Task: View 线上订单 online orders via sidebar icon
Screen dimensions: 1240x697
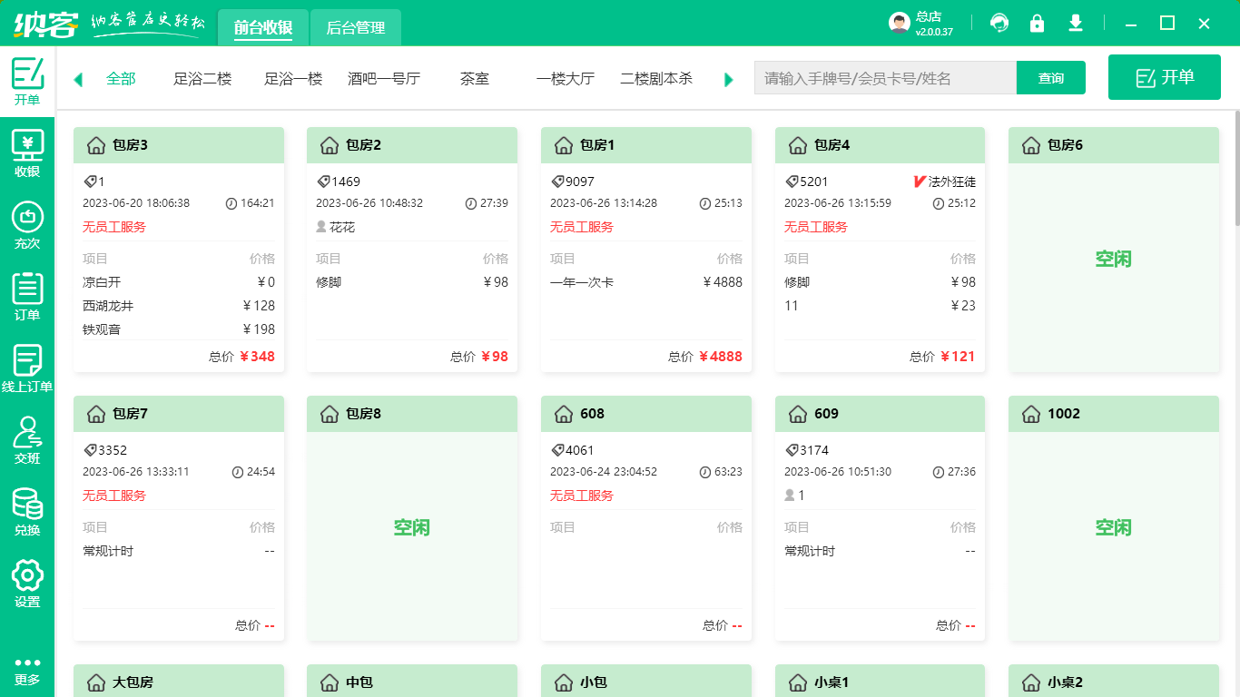Action: pos(27,366)
